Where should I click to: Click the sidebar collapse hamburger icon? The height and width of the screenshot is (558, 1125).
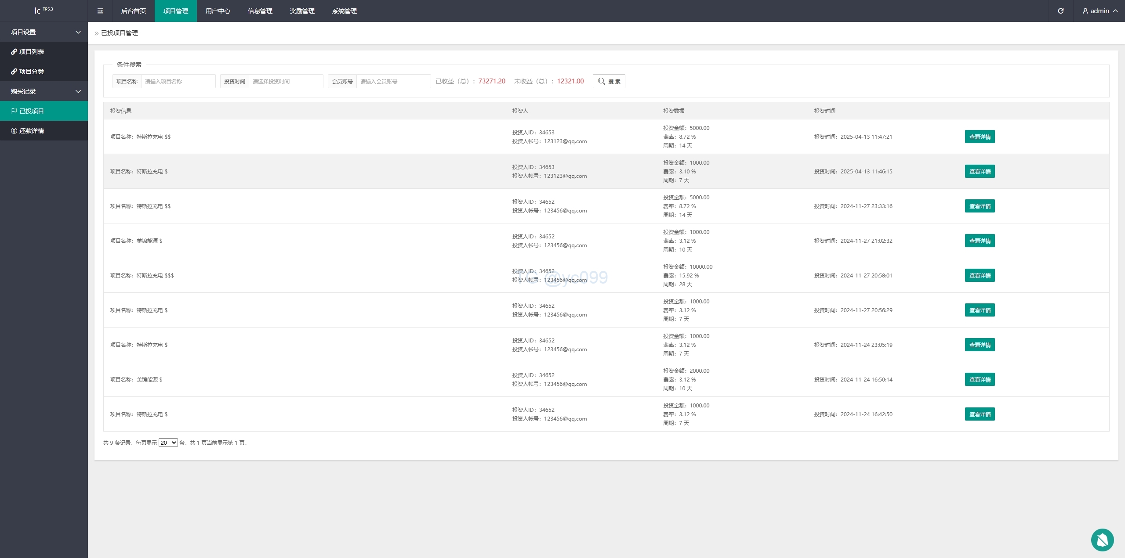100,11
